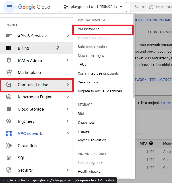Expand Compute Engine submenu chevron
The image size is (172, 183).
pyautogui.click(x=68, y=85)
